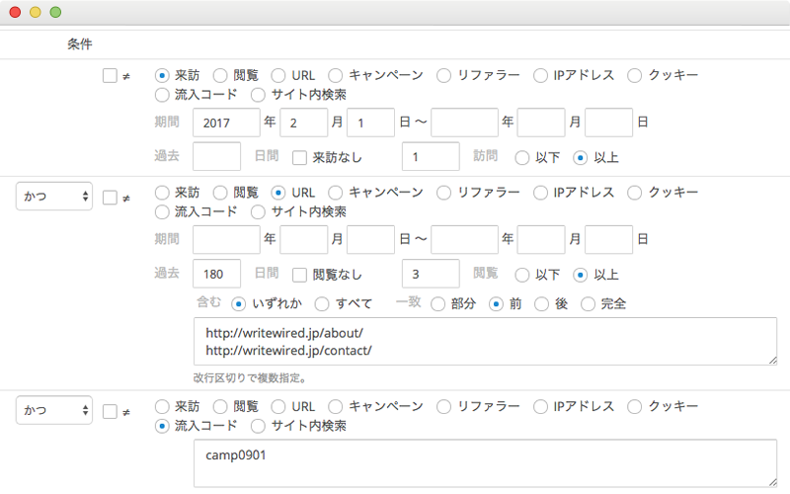
Task: Select サイト内検索 radio in first condition
Action: coord(258,95)
